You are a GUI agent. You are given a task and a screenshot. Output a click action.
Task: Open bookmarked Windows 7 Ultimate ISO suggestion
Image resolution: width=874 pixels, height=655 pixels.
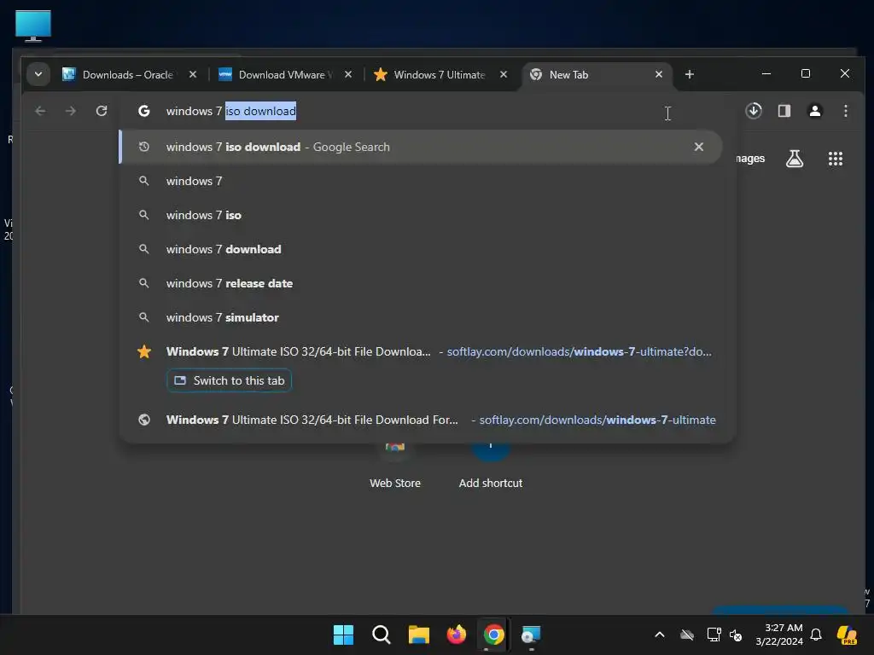422,351
